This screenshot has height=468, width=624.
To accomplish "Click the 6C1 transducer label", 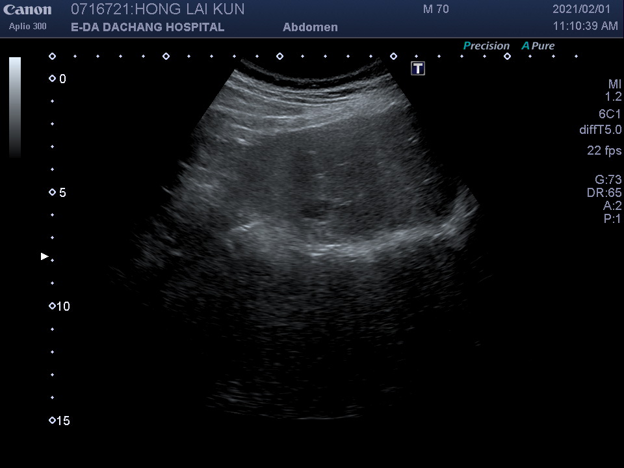I will coord(610,114).
